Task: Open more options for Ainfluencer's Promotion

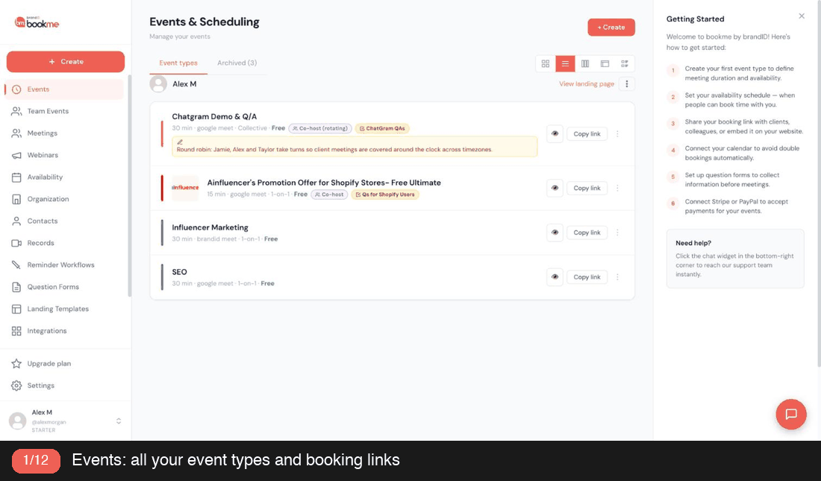Action: 618,188
